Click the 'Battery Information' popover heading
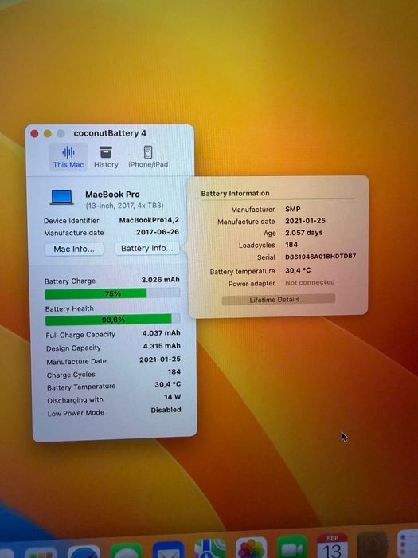This screenshot has width=418, height=558. (x=235, y=193)
